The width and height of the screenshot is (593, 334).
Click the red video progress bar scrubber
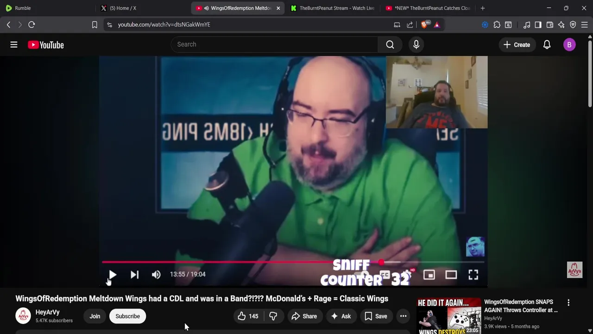(381, 263)
